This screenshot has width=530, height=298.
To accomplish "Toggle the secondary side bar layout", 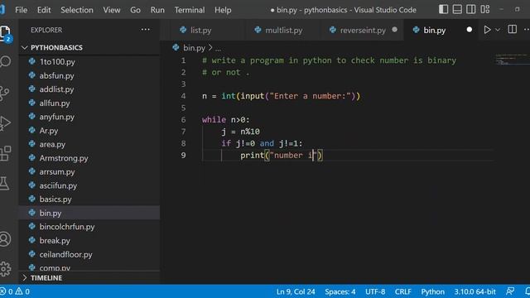I will pyautogui.click(x=471, y=9).
